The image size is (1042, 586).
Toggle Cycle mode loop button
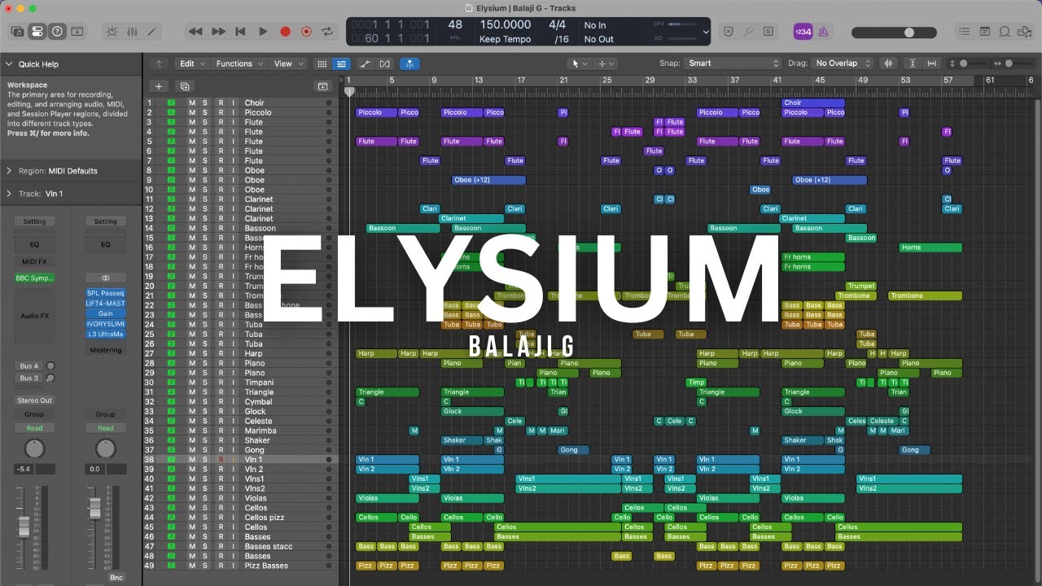(x=328, y=32)
